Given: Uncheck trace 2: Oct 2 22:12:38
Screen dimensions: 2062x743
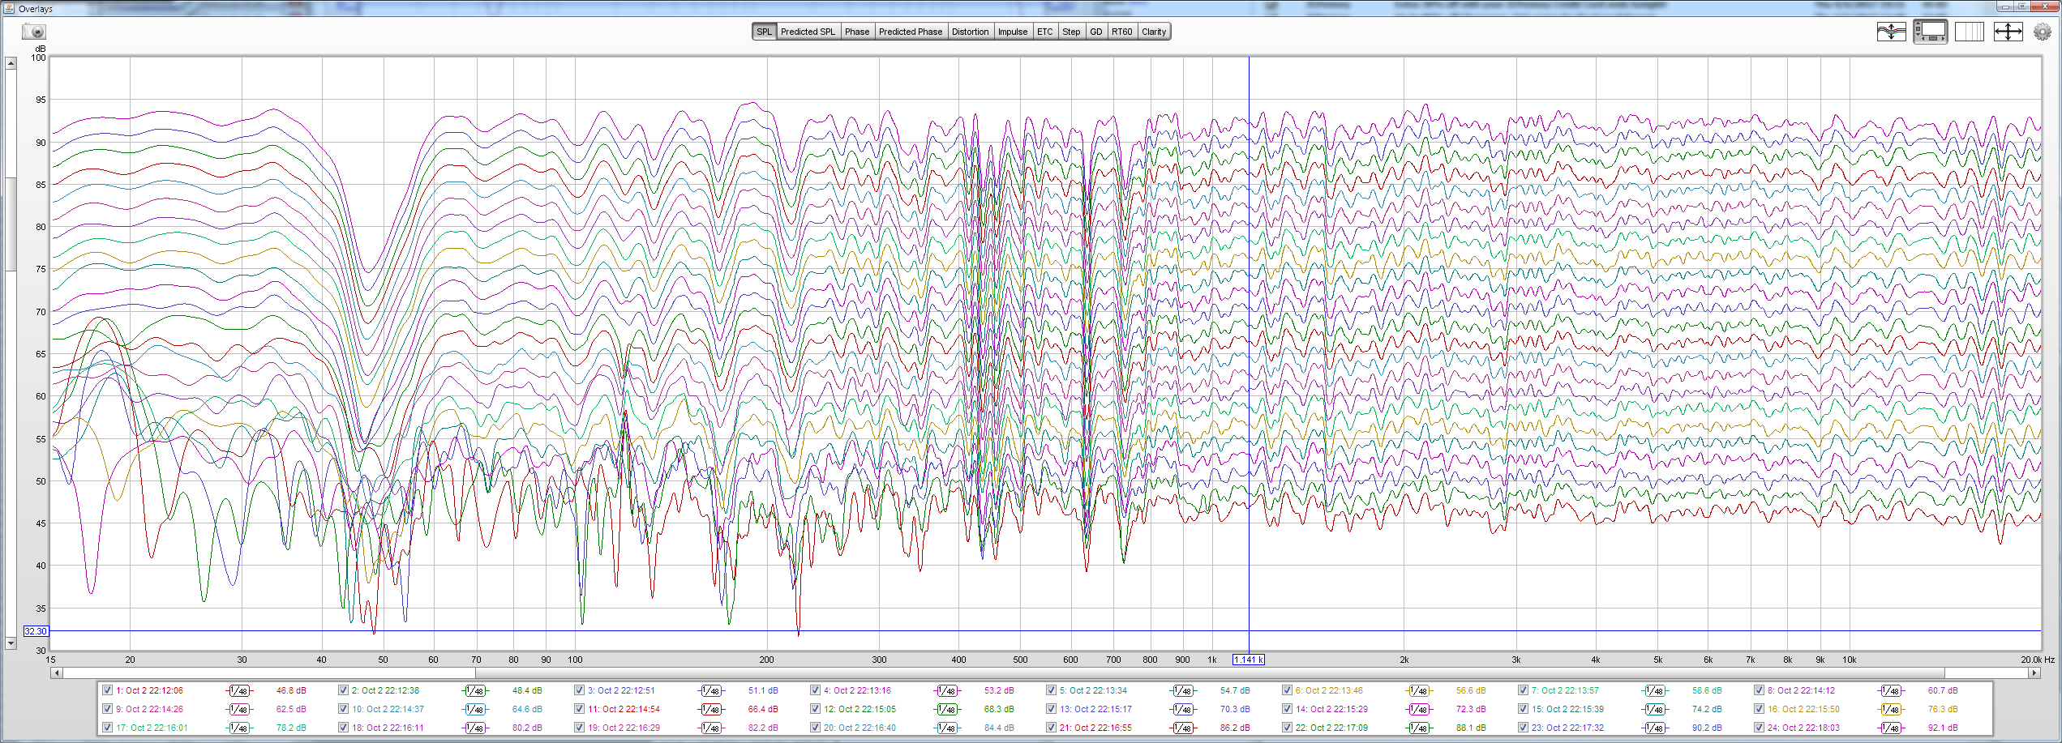Looking at the screenshot, I should coord(343,690).
